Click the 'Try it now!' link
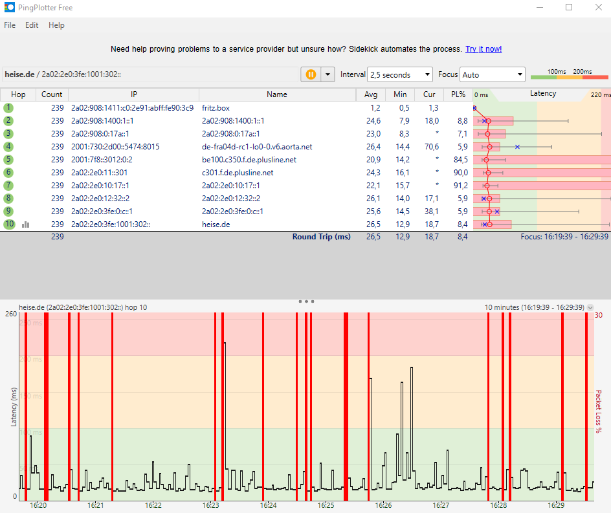Viewport: 611px width, 513px height. tap(483, 49)
